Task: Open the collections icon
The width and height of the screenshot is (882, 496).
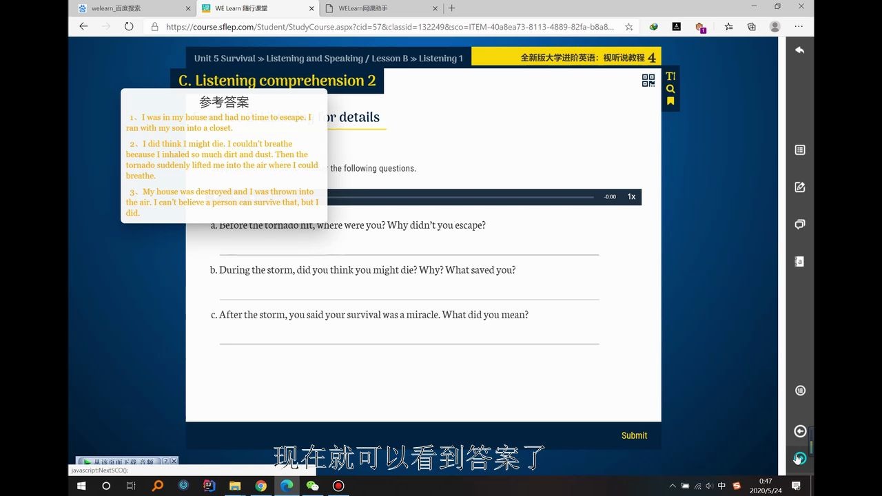Action: click(x=752, y=27)
